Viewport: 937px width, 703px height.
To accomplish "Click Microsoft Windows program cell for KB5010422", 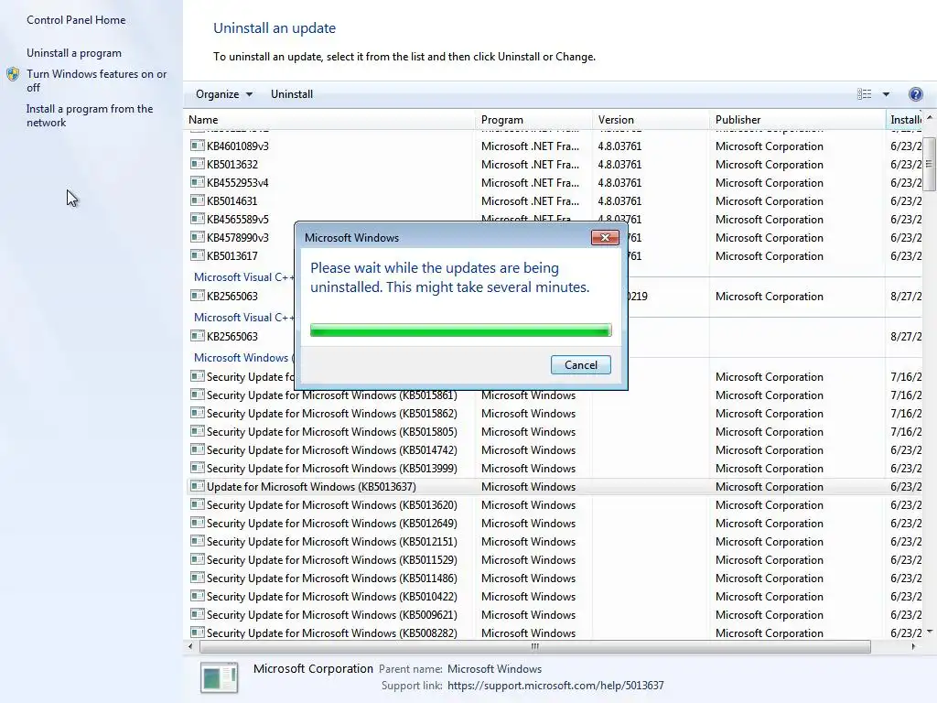I will point(528,597).
